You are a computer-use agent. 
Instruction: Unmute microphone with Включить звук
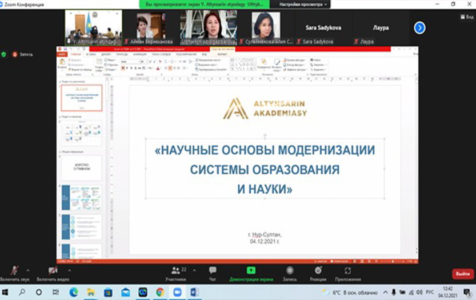14,273
